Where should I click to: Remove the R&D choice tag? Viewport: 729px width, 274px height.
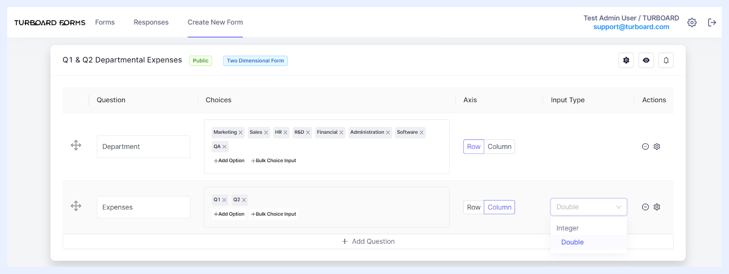coord(308,132)
